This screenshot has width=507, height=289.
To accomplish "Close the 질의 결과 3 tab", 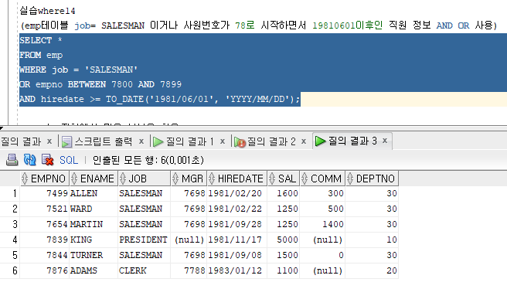I will pos(385,141).
